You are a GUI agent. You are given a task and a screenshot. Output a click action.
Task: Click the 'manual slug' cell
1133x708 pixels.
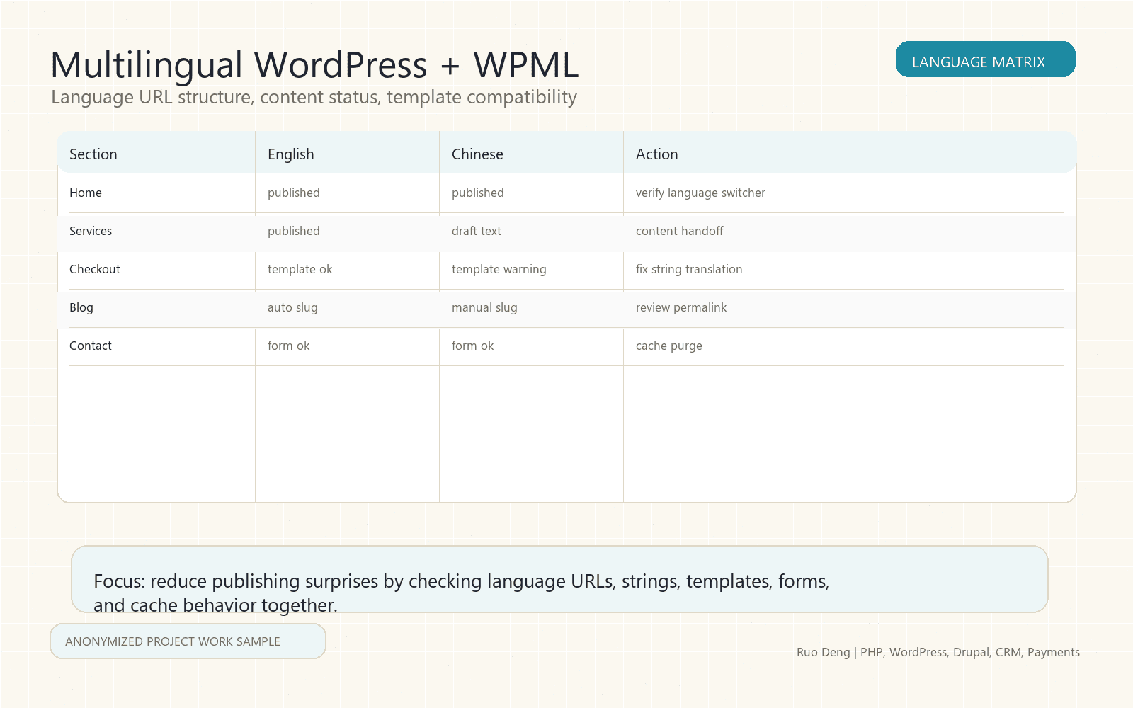click(x=484, y=307)
